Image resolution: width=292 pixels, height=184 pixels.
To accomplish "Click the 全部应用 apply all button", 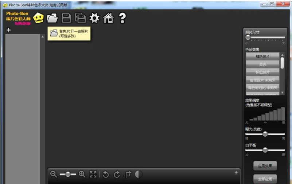I will (265, 179).
